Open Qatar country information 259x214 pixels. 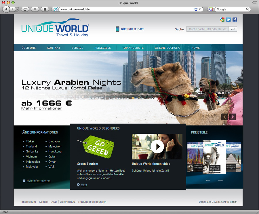click(52, 156)
